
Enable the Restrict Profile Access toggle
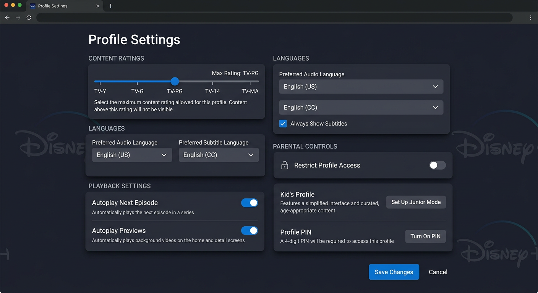tap(437, 165)
